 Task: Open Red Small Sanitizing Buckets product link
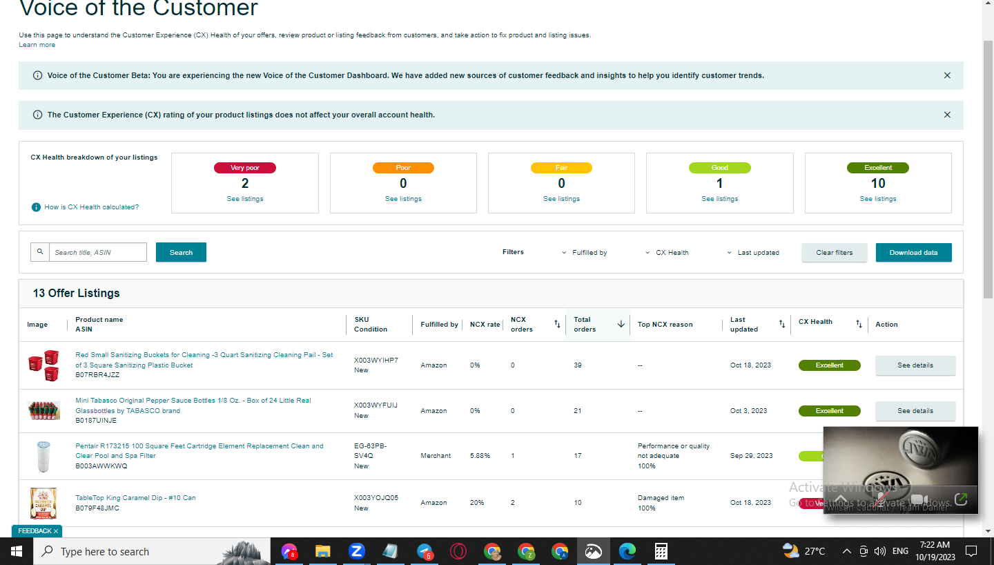tap(204, 360)
